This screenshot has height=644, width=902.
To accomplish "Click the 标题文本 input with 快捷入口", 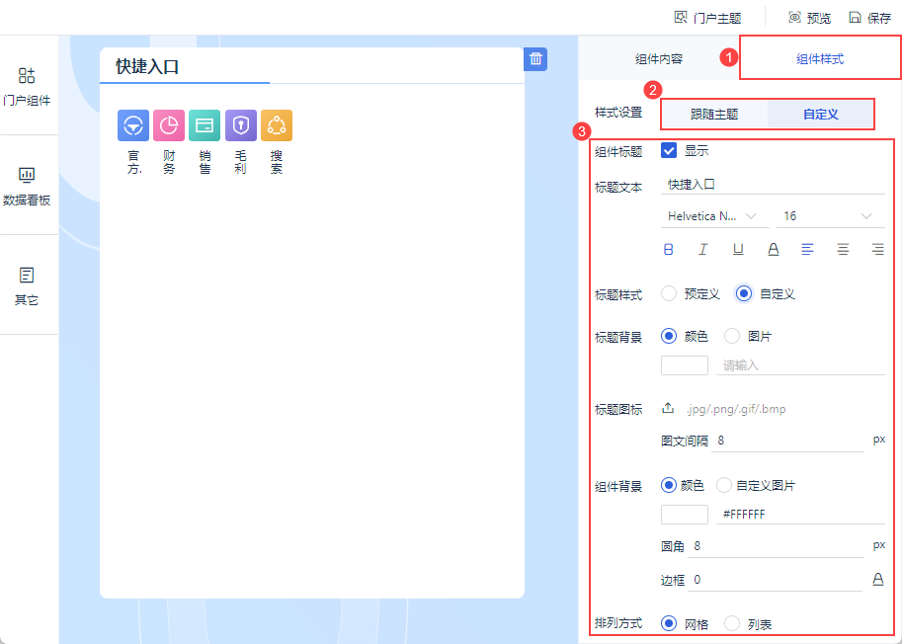I will tap(773, 185).
